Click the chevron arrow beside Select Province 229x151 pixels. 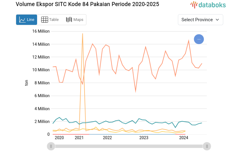tap(217, 20)
